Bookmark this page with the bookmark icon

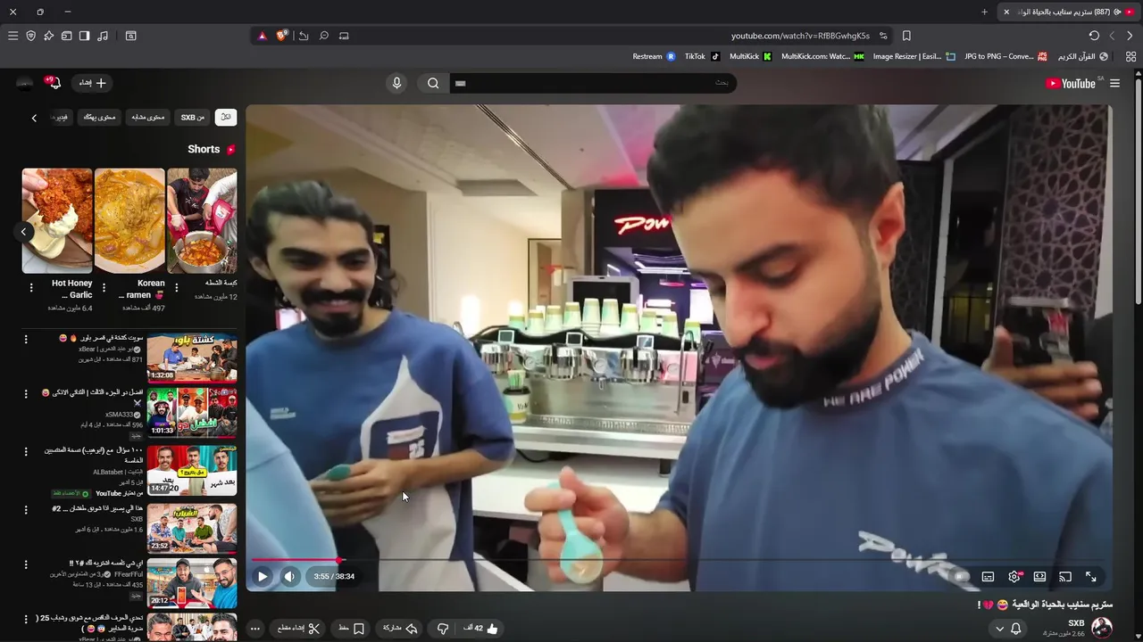[906, 36]
